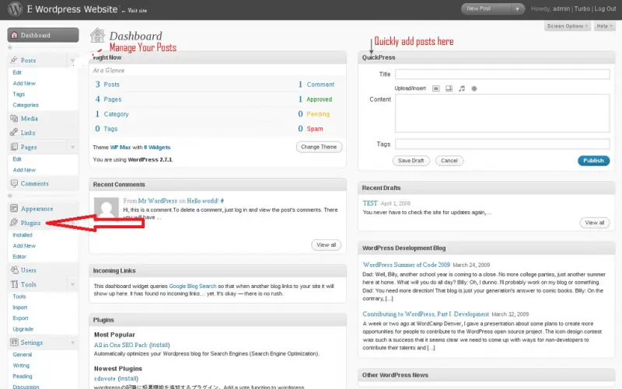
Task: Click the QuickPress Tags input field
Action: pos(502,144)
